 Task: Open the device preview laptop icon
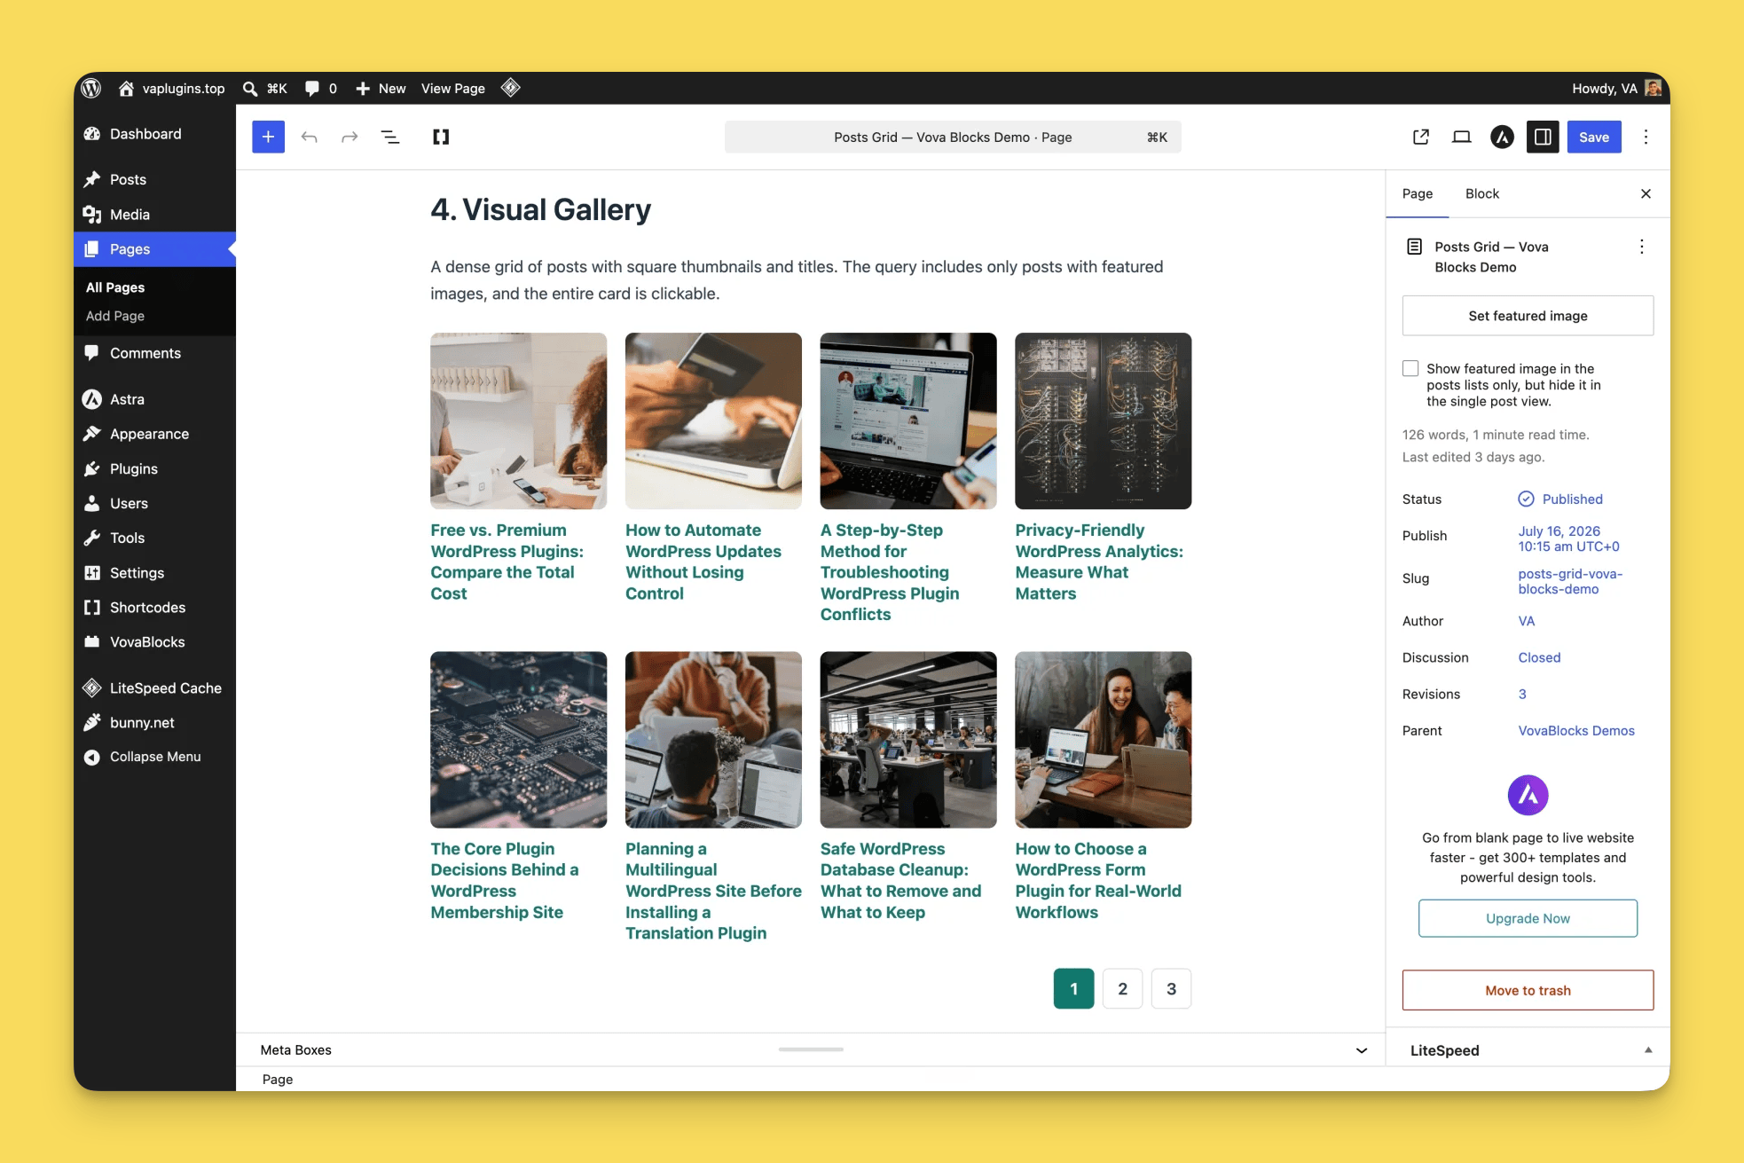[1461, 137]
